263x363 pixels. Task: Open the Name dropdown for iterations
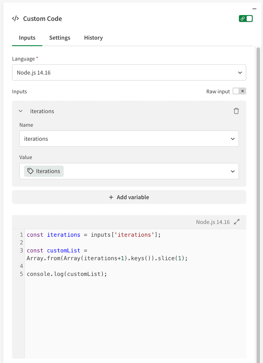tap(129, 138)
